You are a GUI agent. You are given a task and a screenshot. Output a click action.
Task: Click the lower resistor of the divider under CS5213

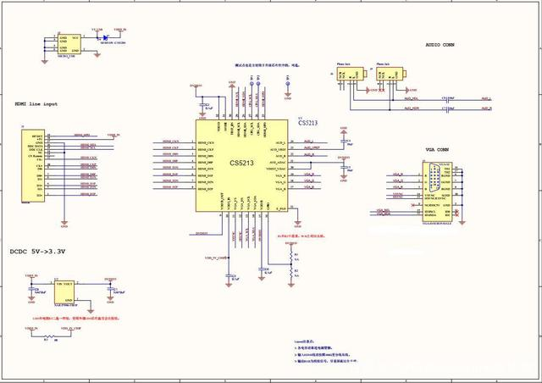tap(291, 272)
